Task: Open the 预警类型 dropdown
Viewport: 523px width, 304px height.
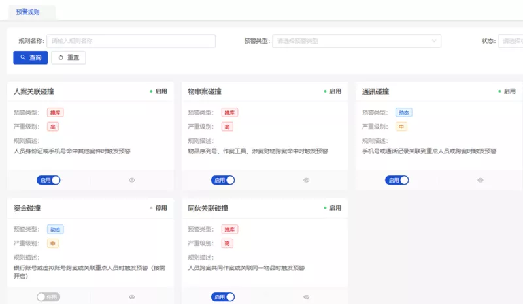Action: 356,41
